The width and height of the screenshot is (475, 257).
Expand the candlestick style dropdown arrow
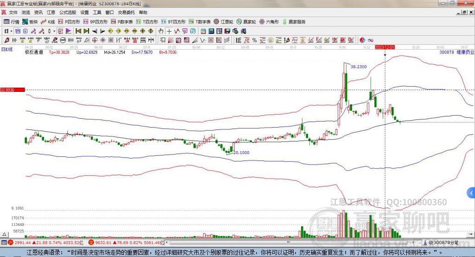click(54, 31)
